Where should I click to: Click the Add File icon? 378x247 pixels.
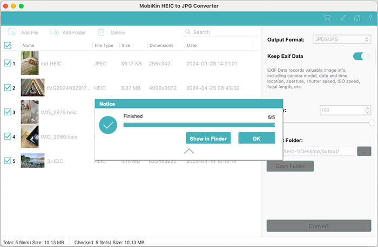click(x=12, y=32)
